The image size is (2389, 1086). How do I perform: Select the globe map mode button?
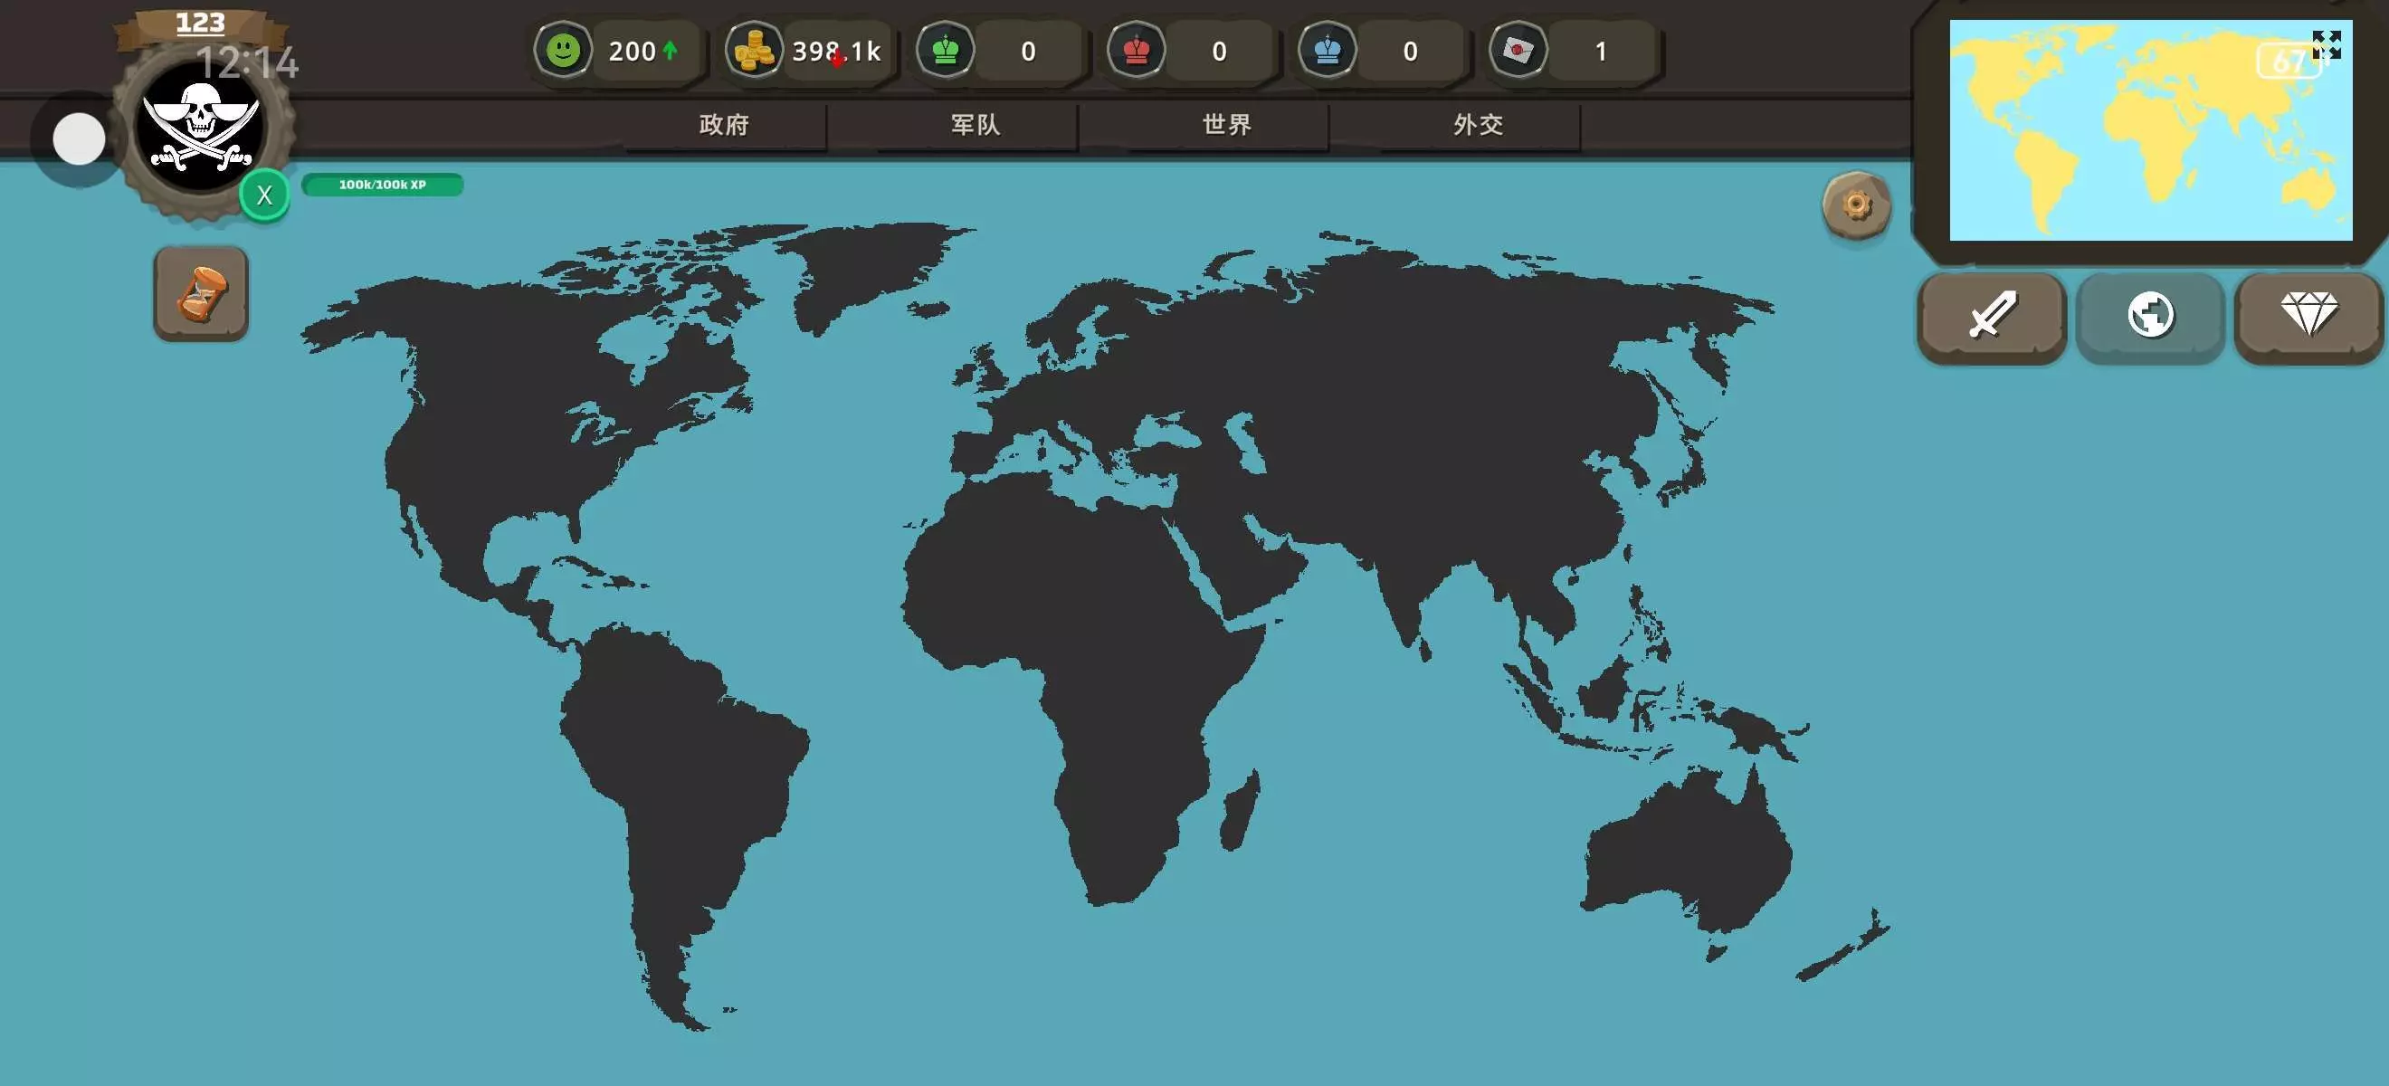(x=2150, y=315)
